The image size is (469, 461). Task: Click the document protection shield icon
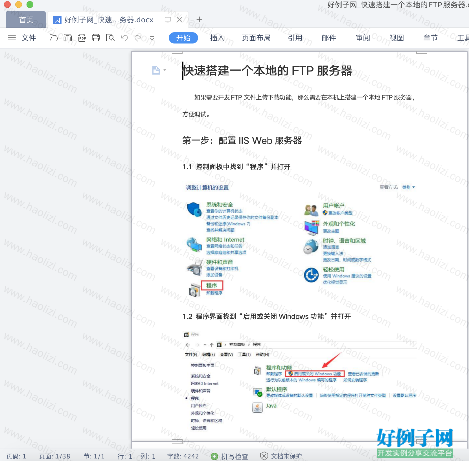pos(264,456)
